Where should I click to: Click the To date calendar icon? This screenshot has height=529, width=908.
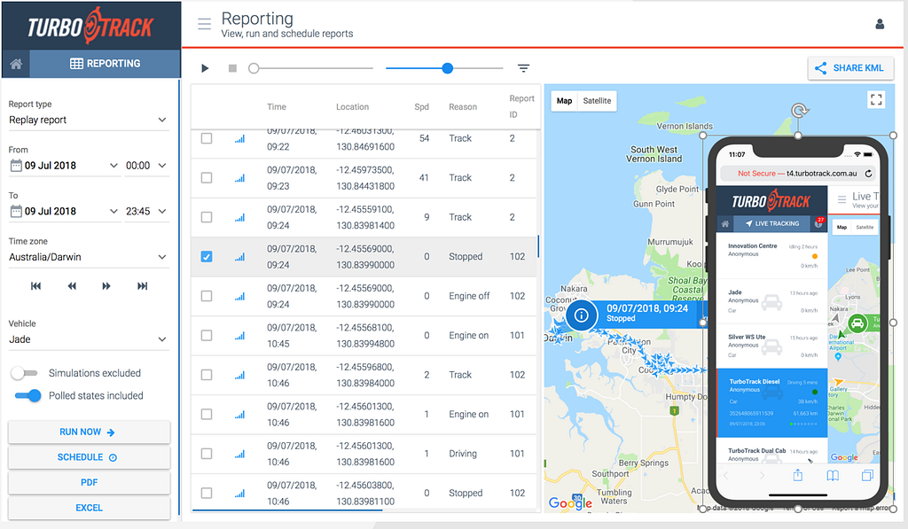click(x=16, y=211)
